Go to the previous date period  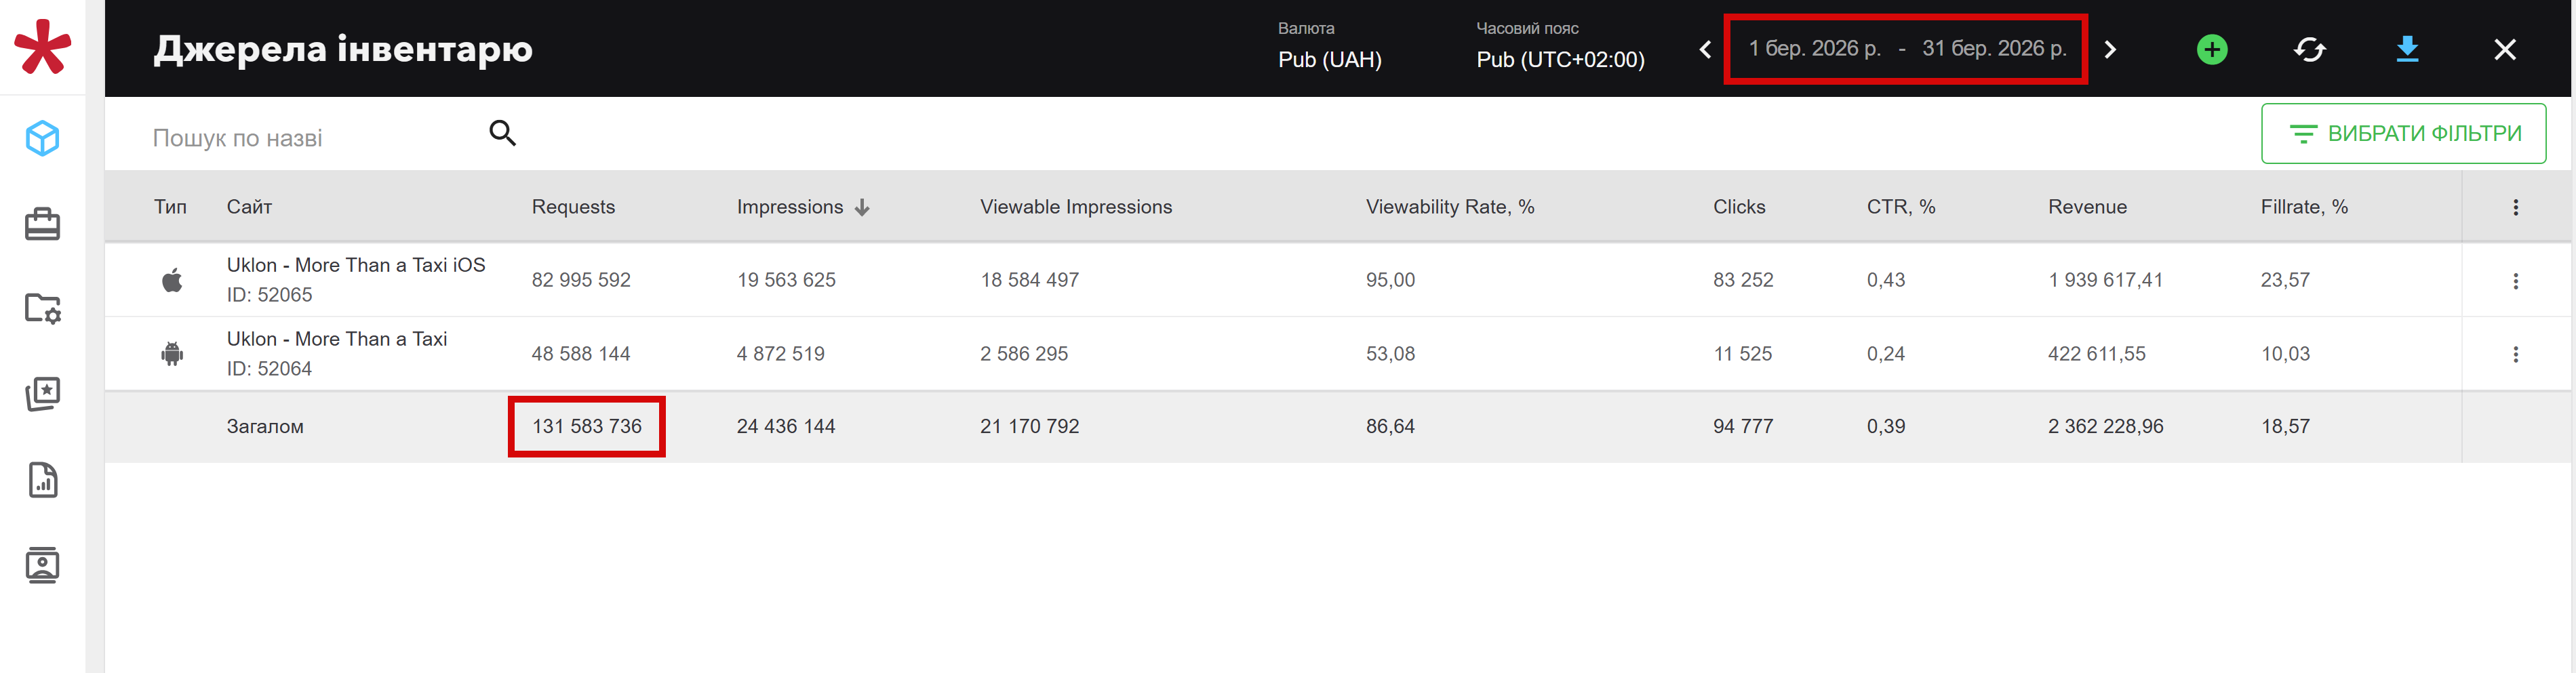pyautogui.click(x=1705, y=49)
